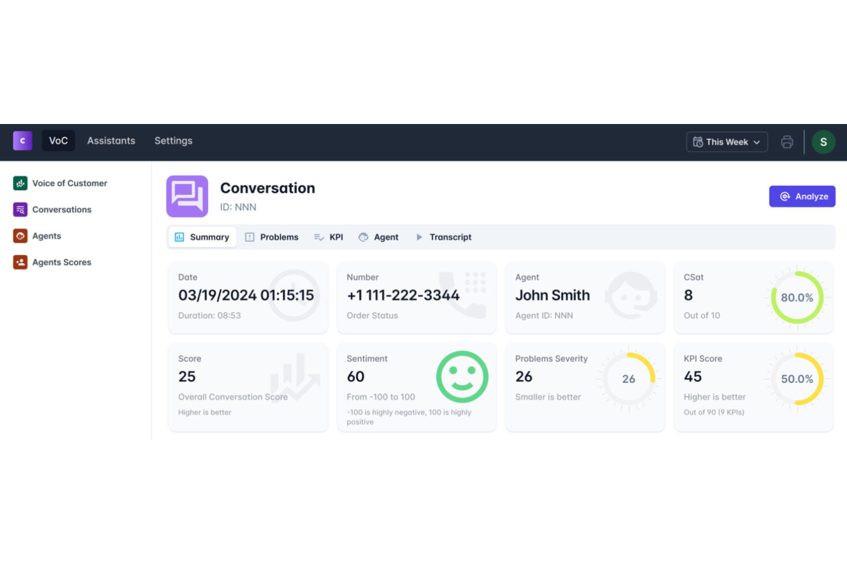Click the KPI Score 50.0% progress ring
This screenshot has height=564, width=847.
[797, 378]
